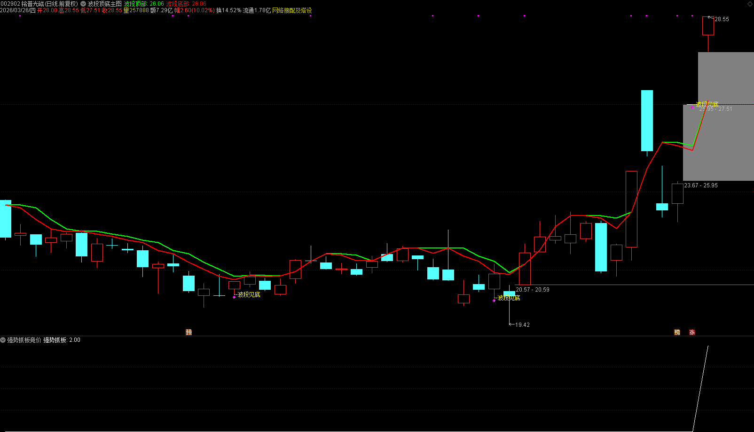
Task: Click the 强势抓板: 2.00 value
Action: pos(62,340)
